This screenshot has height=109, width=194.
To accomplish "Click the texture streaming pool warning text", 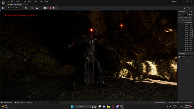I will [x=21, y=16].
